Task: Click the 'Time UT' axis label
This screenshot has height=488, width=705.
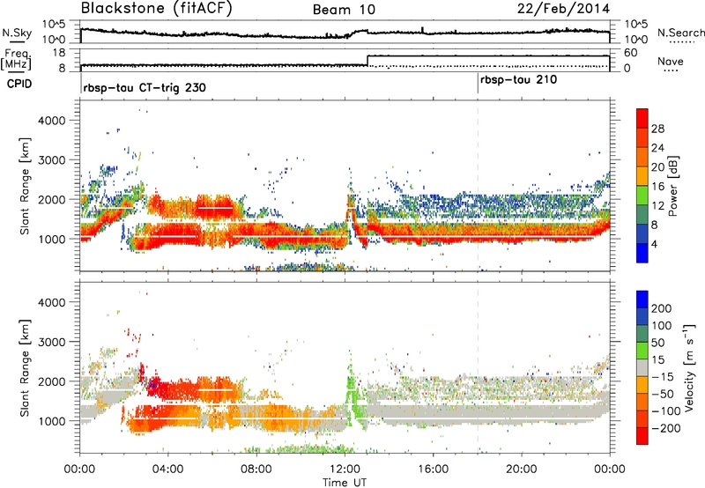Action: (x=345, y=482)
